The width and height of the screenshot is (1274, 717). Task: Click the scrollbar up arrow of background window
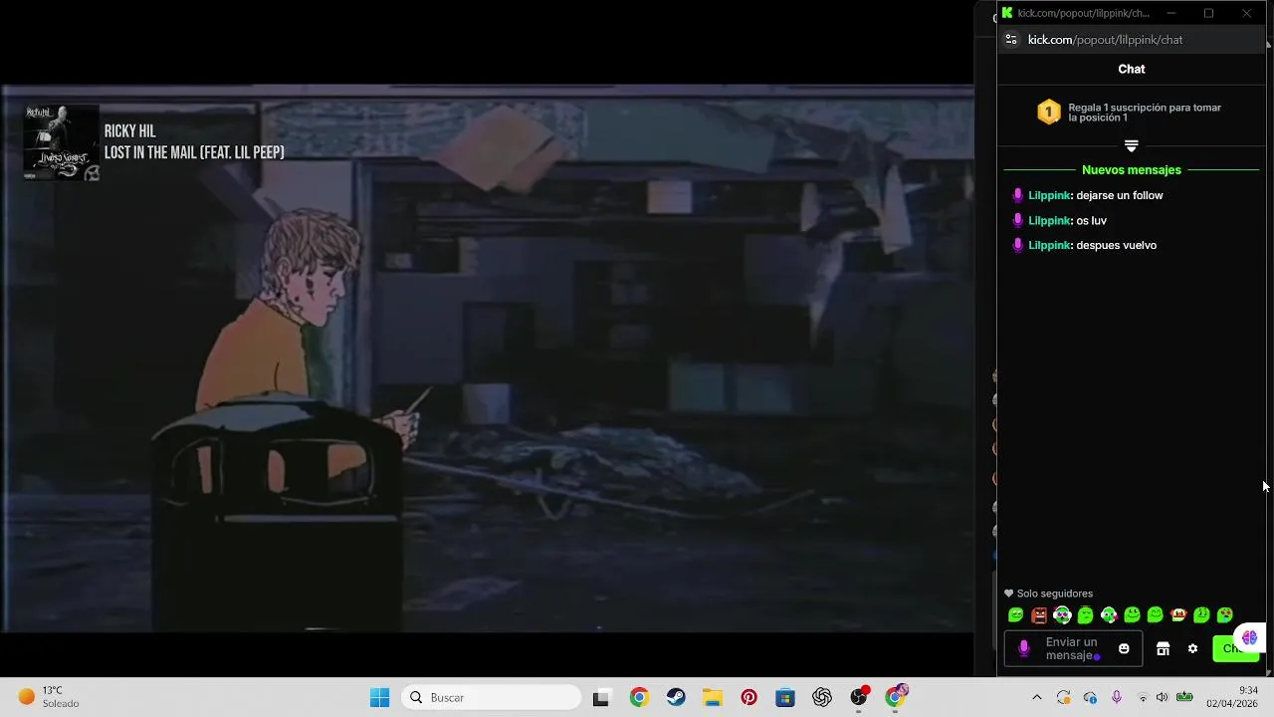(1268, 45)
